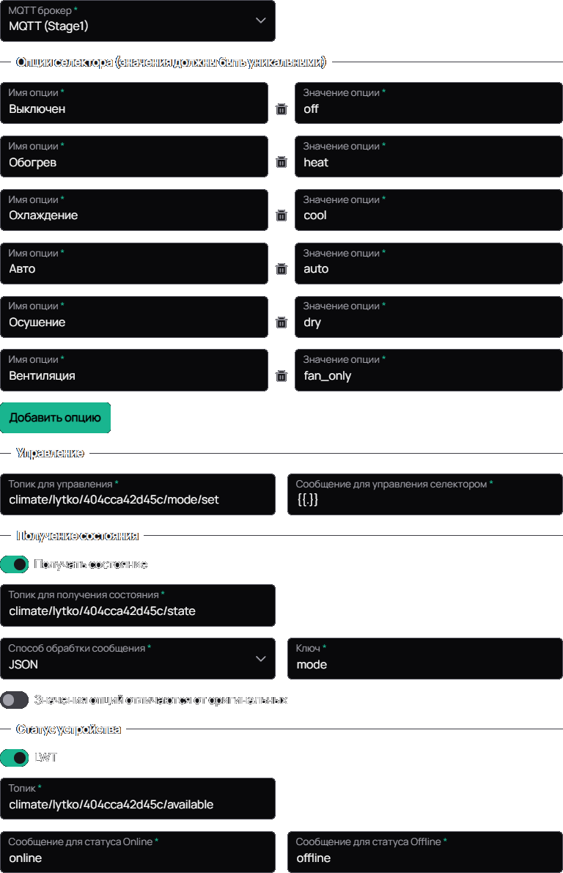Open the MQTT брокер dropdown

point(138,21)
